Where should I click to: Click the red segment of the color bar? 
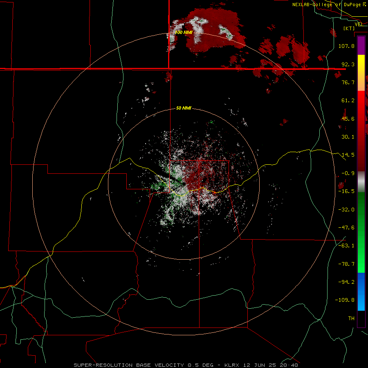(361, 131)
